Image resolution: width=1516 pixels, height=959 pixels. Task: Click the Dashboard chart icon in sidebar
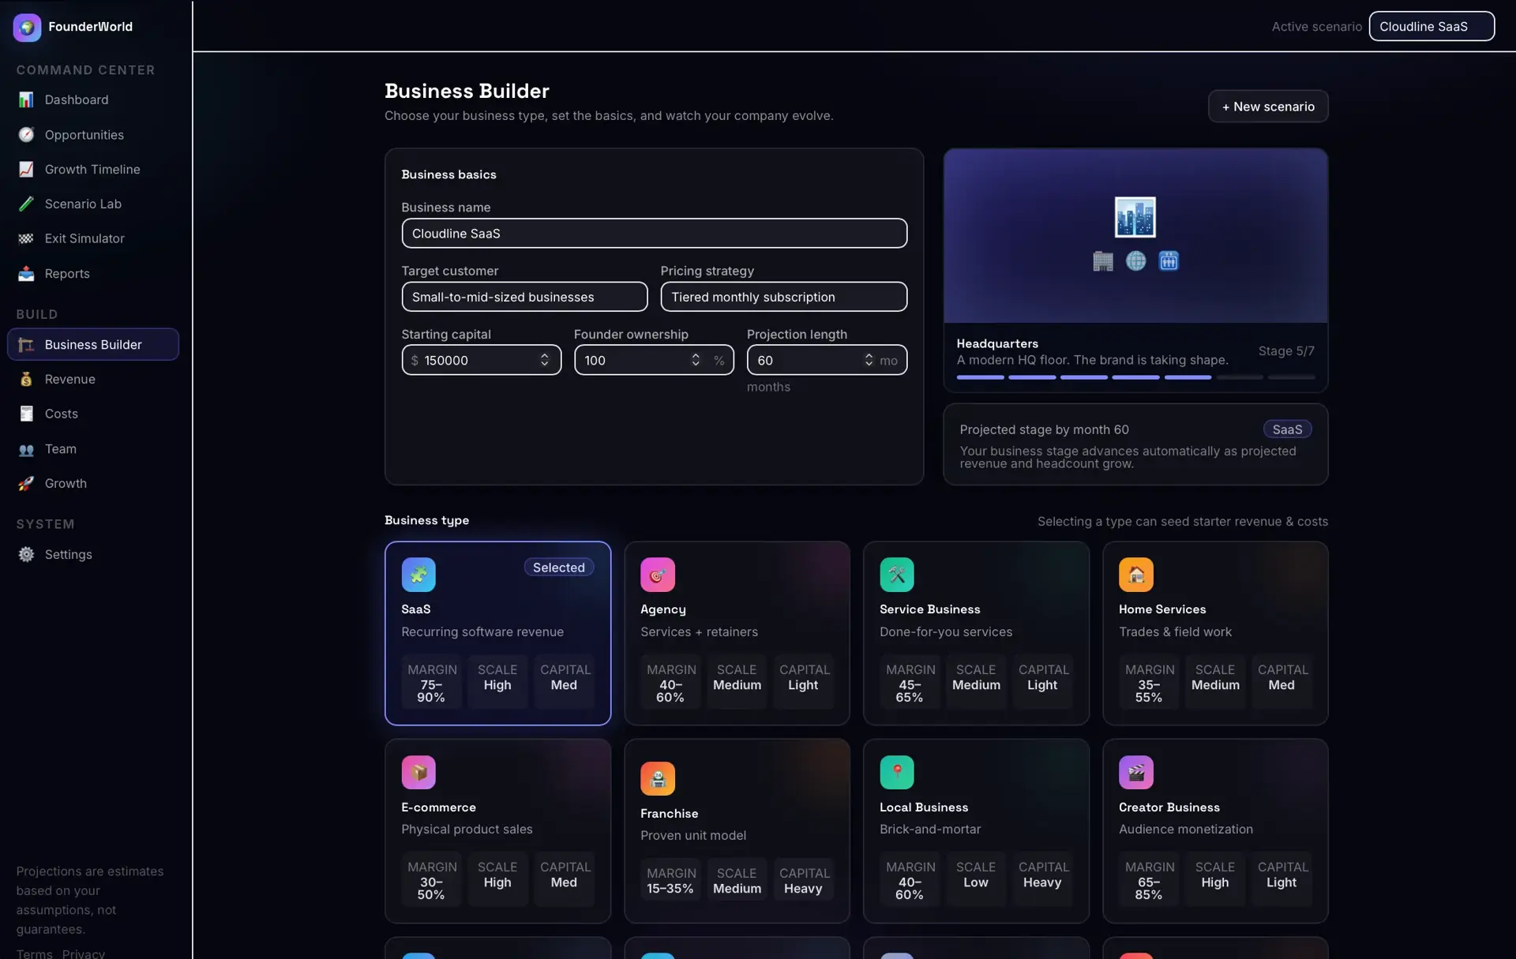pos(26,99)
